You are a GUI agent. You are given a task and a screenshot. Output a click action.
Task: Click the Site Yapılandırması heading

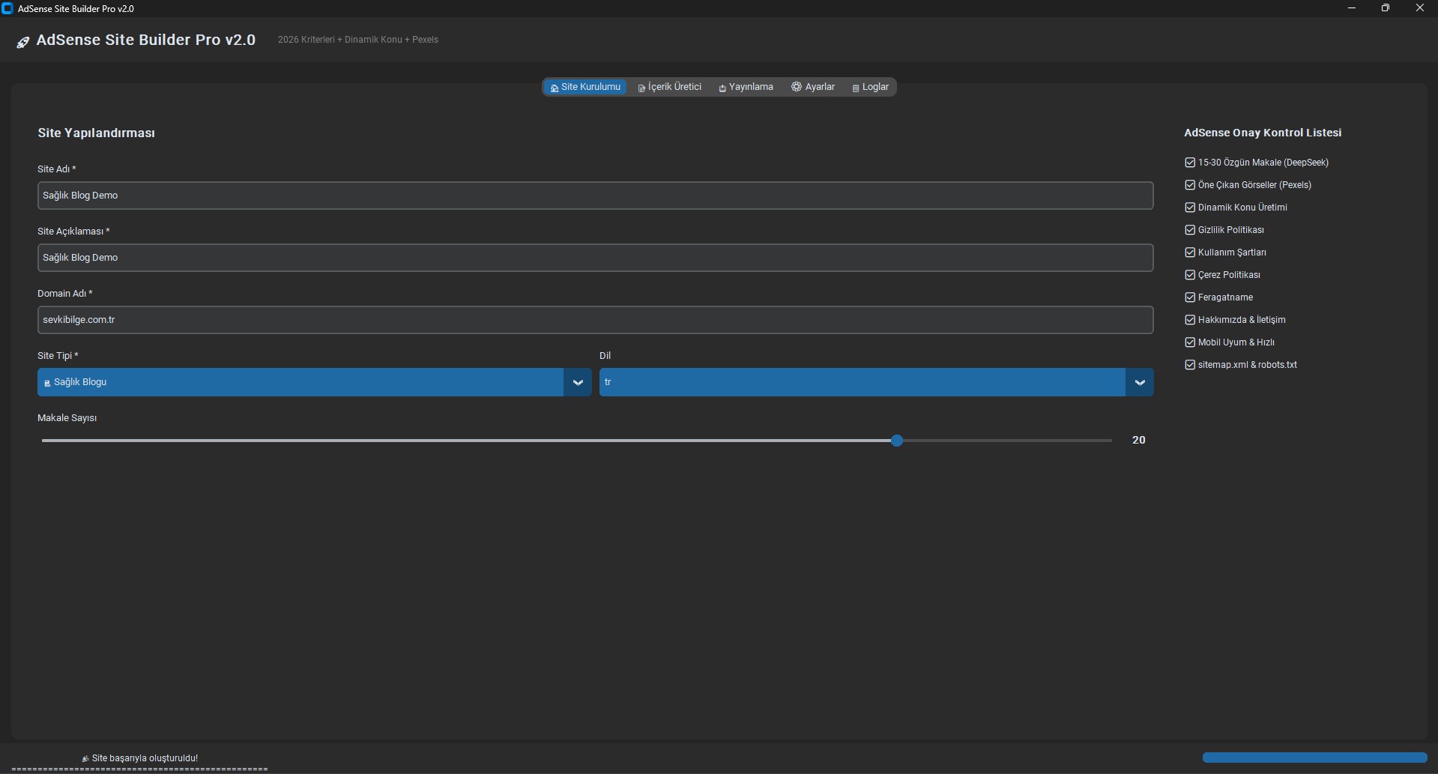[x=97, y=133]
